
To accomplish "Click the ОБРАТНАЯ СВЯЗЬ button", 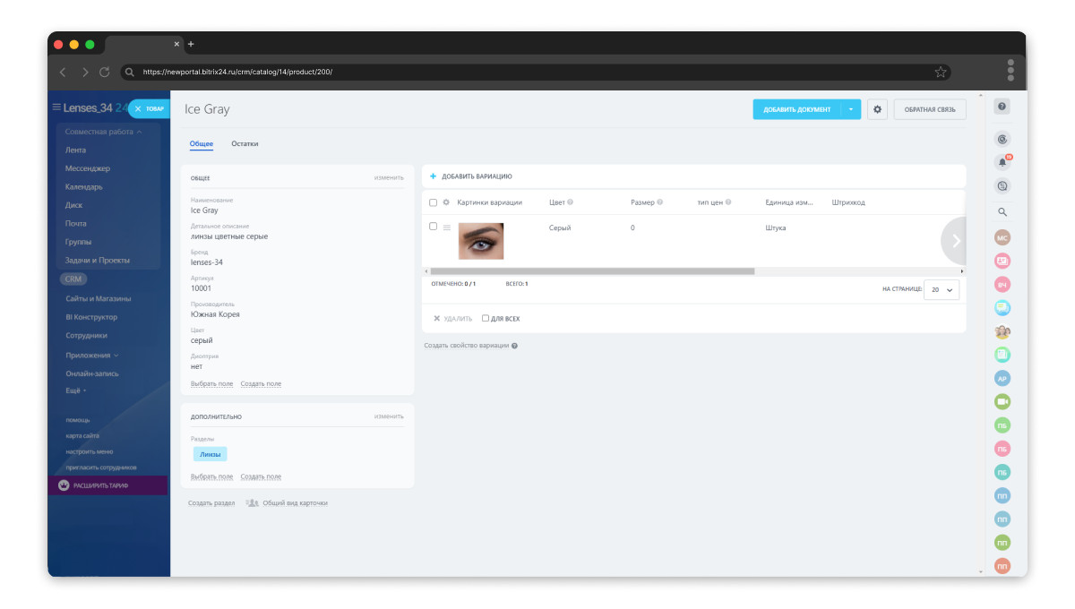I will tap(930, 109).
